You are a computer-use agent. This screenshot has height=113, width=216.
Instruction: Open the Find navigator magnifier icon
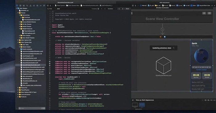pos(27,6)
